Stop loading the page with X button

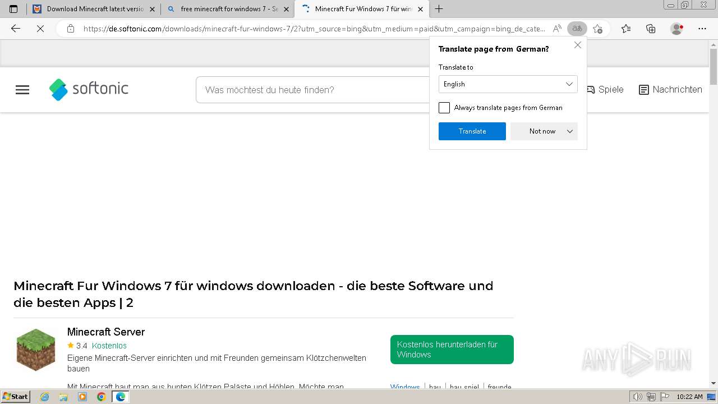[40, 29]
